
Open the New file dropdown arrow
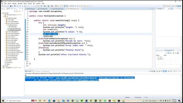tap(4, 6)
